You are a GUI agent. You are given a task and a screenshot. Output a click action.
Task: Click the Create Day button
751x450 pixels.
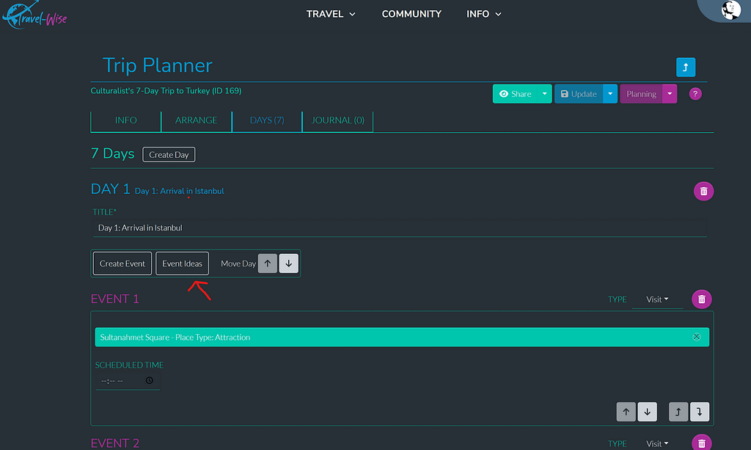[169, 155]
